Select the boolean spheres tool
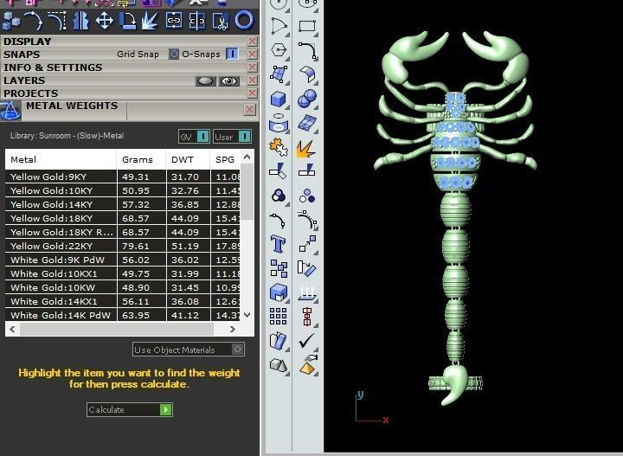Image resolution: width=623 pixels, height=456 pixels. 307,99
